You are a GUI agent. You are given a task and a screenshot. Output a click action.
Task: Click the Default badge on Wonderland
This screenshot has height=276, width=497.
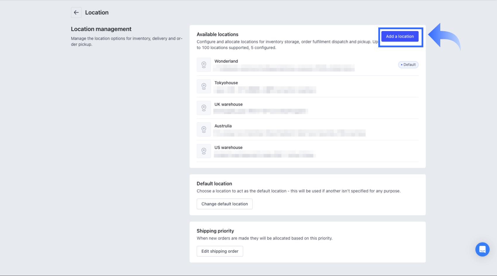408,65
